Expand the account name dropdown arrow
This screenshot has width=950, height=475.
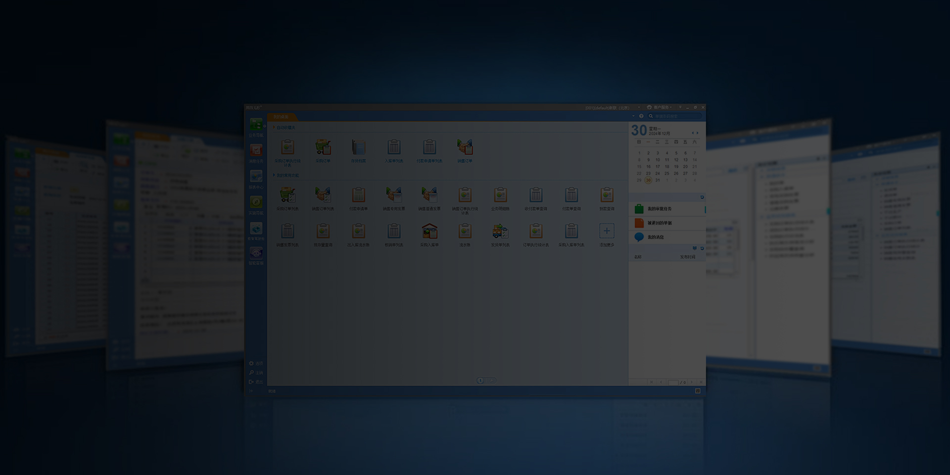coord(639,107)
